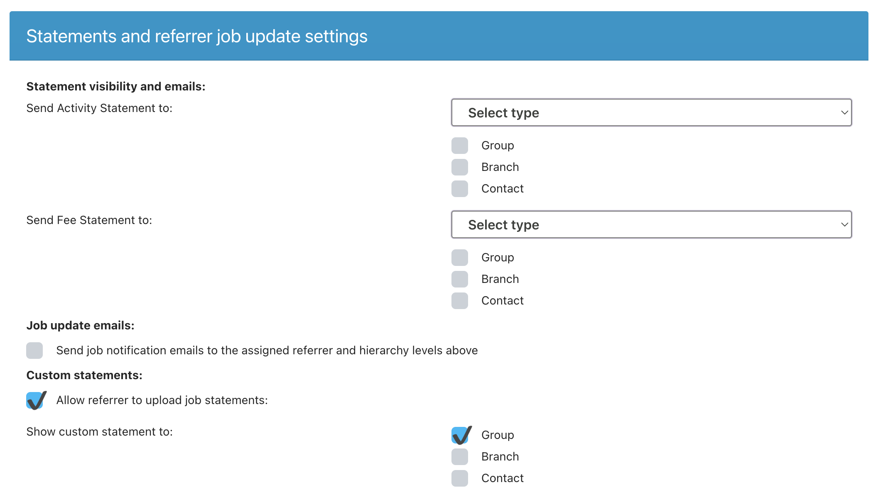Click the chevron on Fee Statement select
Screen dimensions: 878x497
[x=844, y=224]
